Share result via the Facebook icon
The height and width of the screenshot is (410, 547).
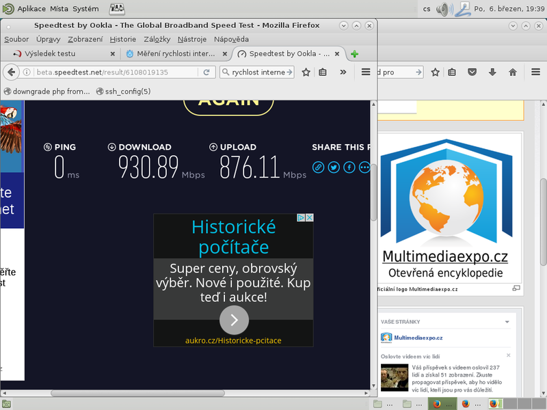(349, 167)
